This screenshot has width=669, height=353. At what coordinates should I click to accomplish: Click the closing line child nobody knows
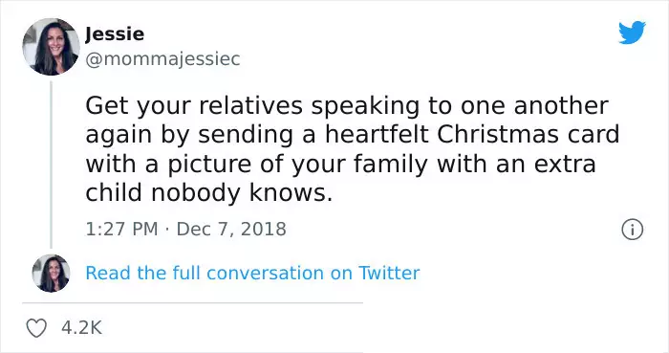point(208,192)
